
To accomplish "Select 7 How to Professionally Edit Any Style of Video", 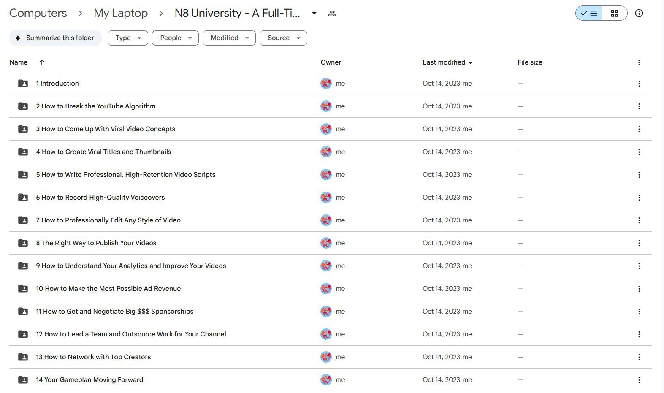I will (331, 220).
